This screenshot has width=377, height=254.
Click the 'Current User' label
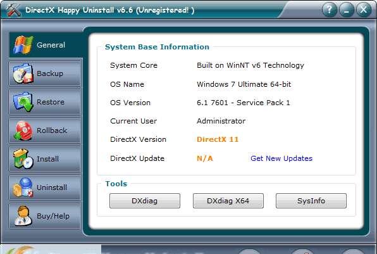click(x=133, y=121)
